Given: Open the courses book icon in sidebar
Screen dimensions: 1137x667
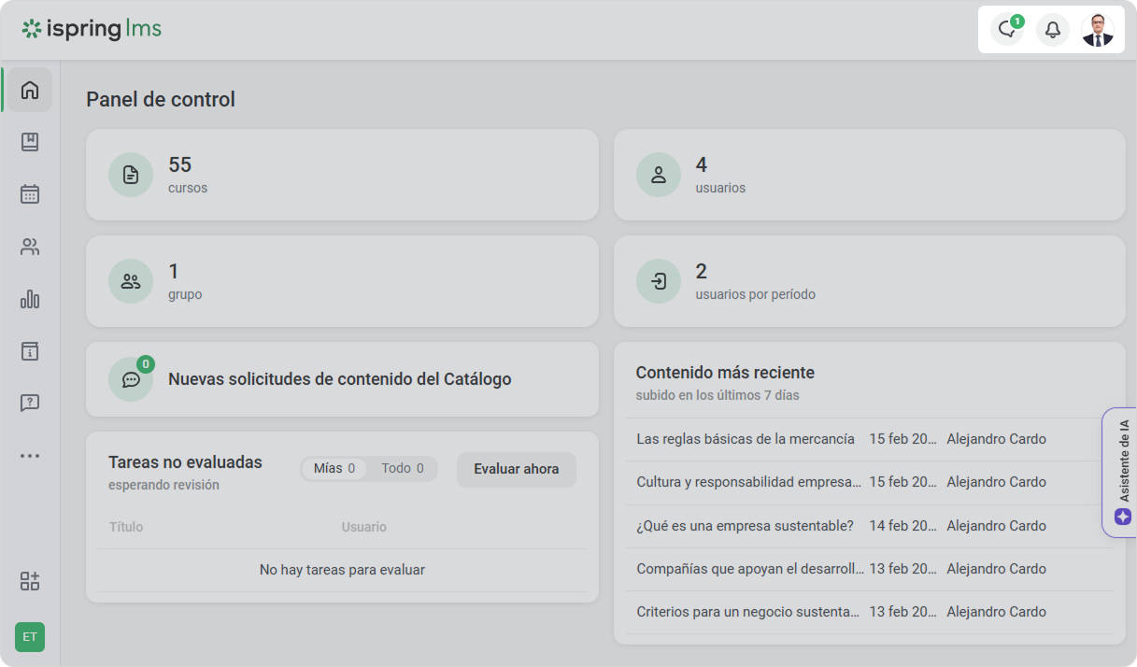Looking at the screenshot, I should tap(30, 142).
